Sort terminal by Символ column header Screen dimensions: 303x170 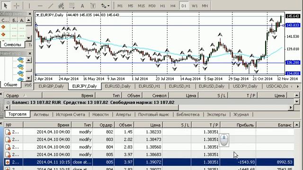156,95
